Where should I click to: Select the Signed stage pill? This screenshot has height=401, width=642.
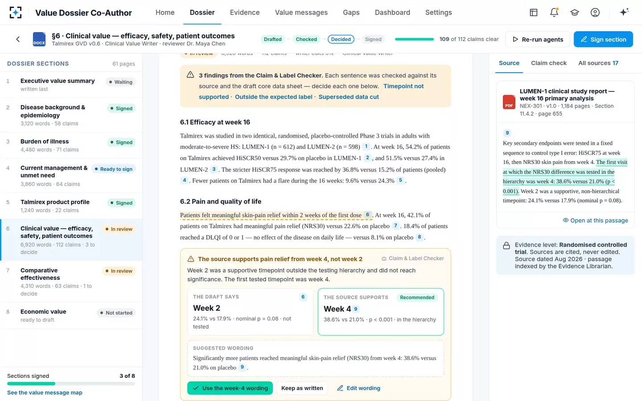[x=373, y=39]
